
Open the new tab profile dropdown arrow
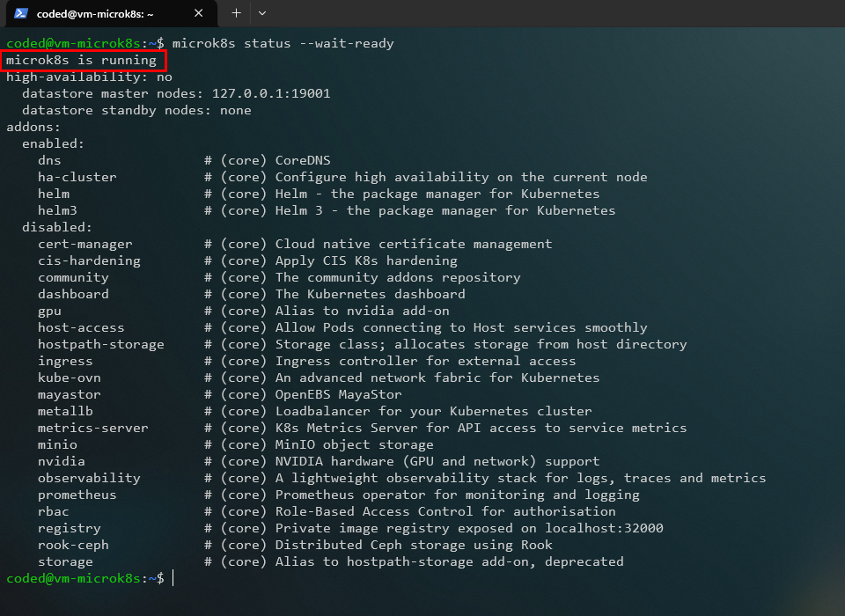click(x=262, y=13)
